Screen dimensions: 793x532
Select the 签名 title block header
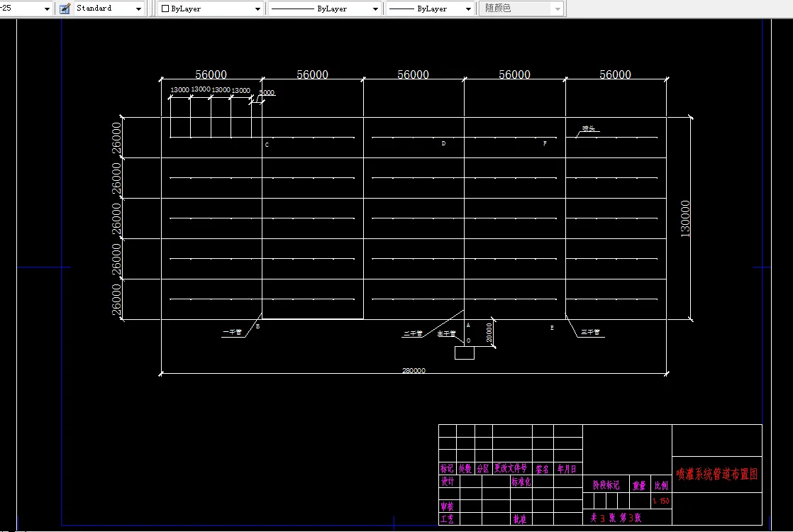pyautogui.click(x=542, y=470)
